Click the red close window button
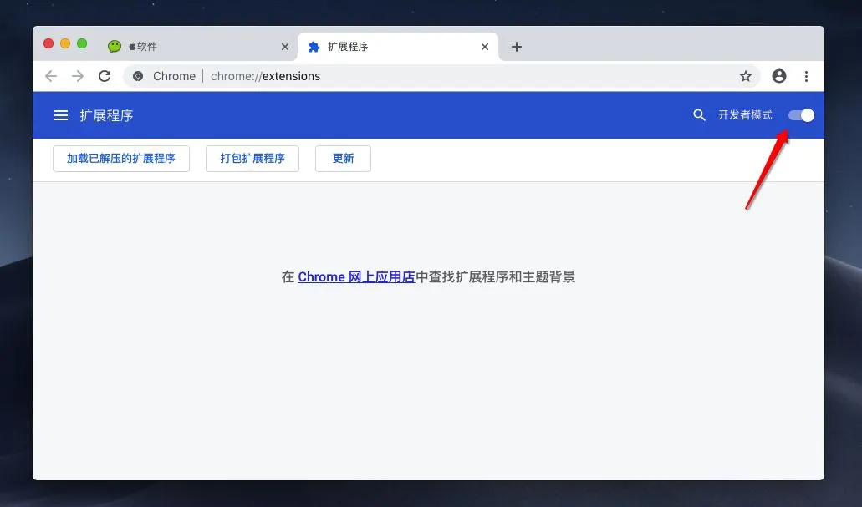Image resolution: width=862 pixels, height=507 pixels. (48, 43)
